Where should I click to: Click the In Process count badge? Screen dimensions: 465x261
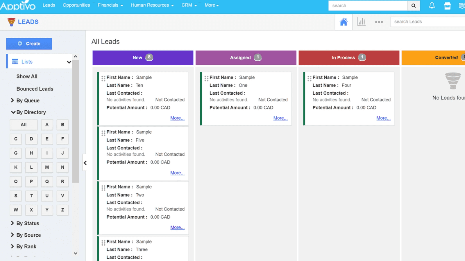pos(362,57)
